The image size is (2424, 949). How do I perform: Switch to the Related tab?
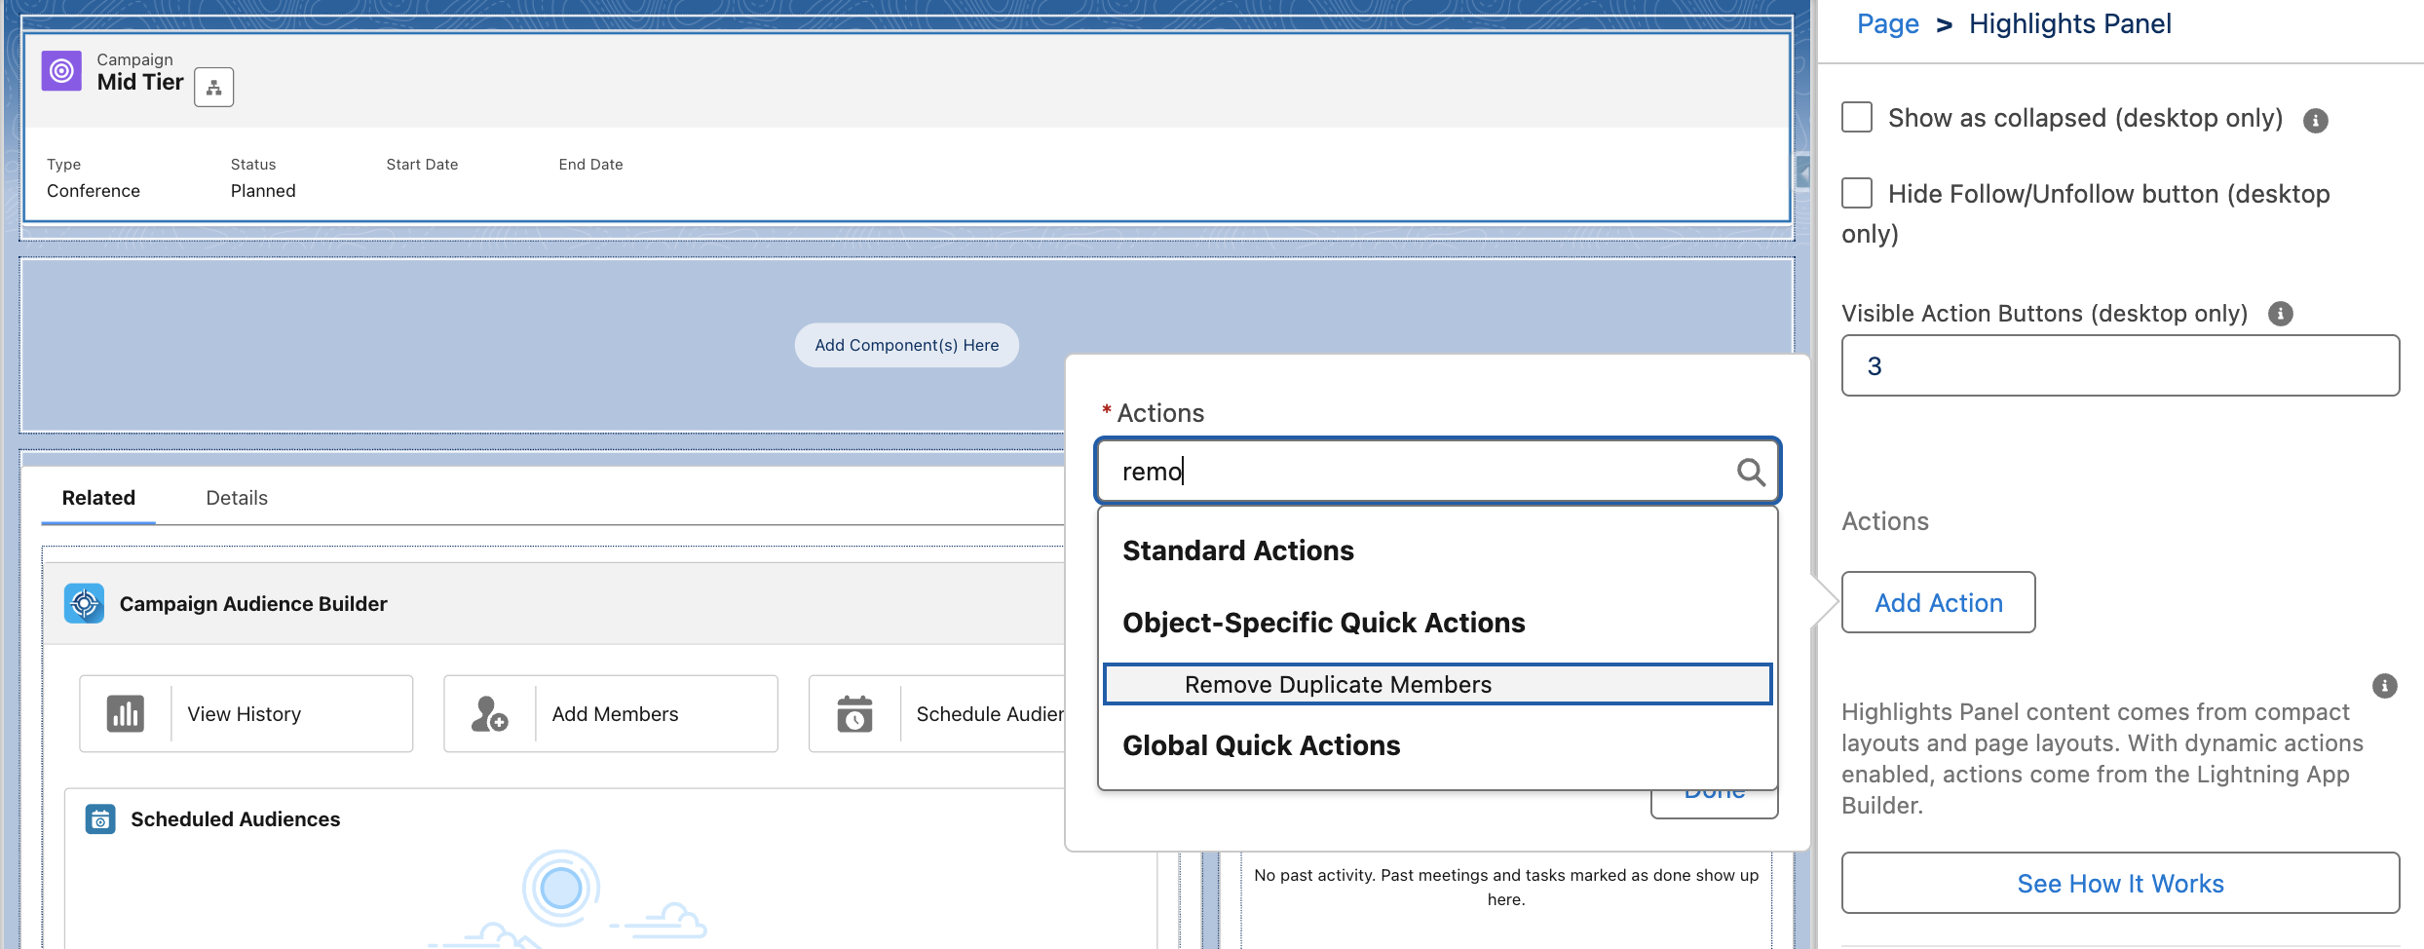tap(98, 498)
